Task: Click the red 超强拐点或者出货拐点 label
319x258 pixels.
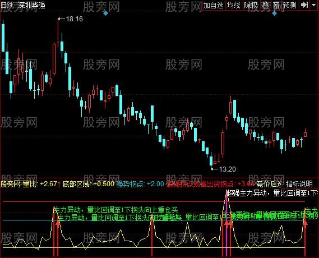Action: pyautogui.click(x=210, y=184)
